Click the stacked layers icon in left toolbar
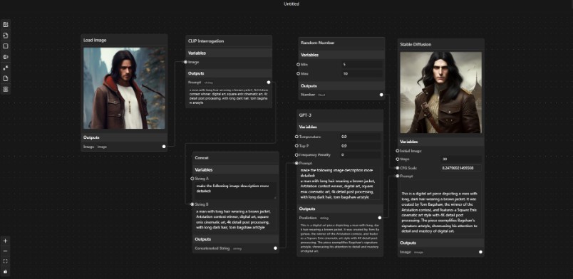The width and height of the screenshot is (573, 279). [6, 90]
